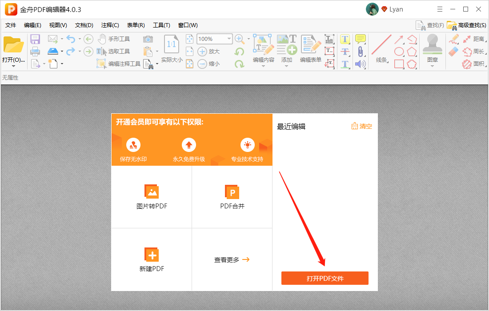Select the 线条 line drawing tool

click(381, 49)
